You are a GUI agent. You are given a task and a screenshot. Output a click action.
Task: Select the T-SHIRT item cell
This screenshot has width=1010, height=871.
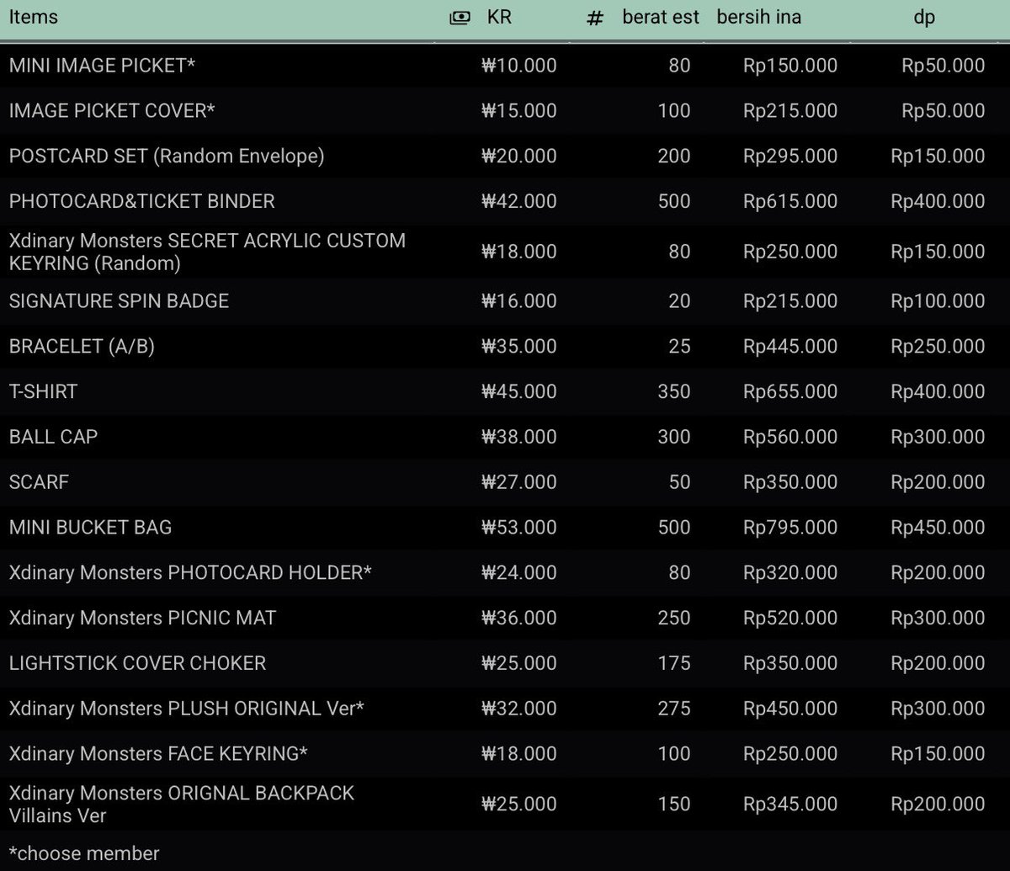(x=43, y=392)
